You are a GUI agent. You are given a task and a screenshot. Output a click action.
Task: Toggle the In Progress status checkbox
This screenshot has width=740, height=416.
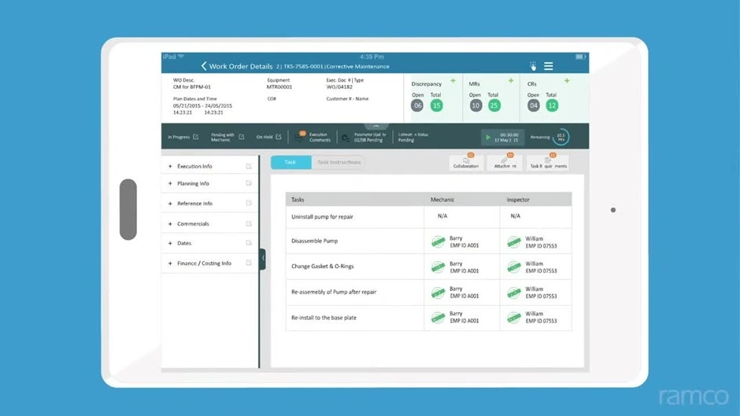[196, 137]
